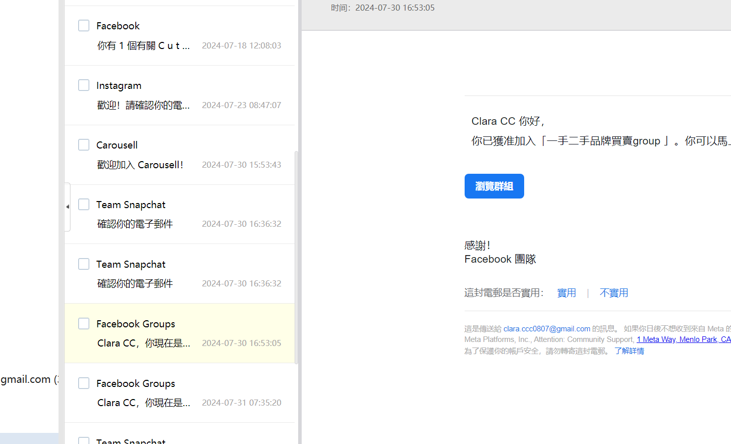The width and height of the screenshot is (731, 444).
Task: Open the subject 你有 1 個有關 C u t ...
Action: (144, 45)
